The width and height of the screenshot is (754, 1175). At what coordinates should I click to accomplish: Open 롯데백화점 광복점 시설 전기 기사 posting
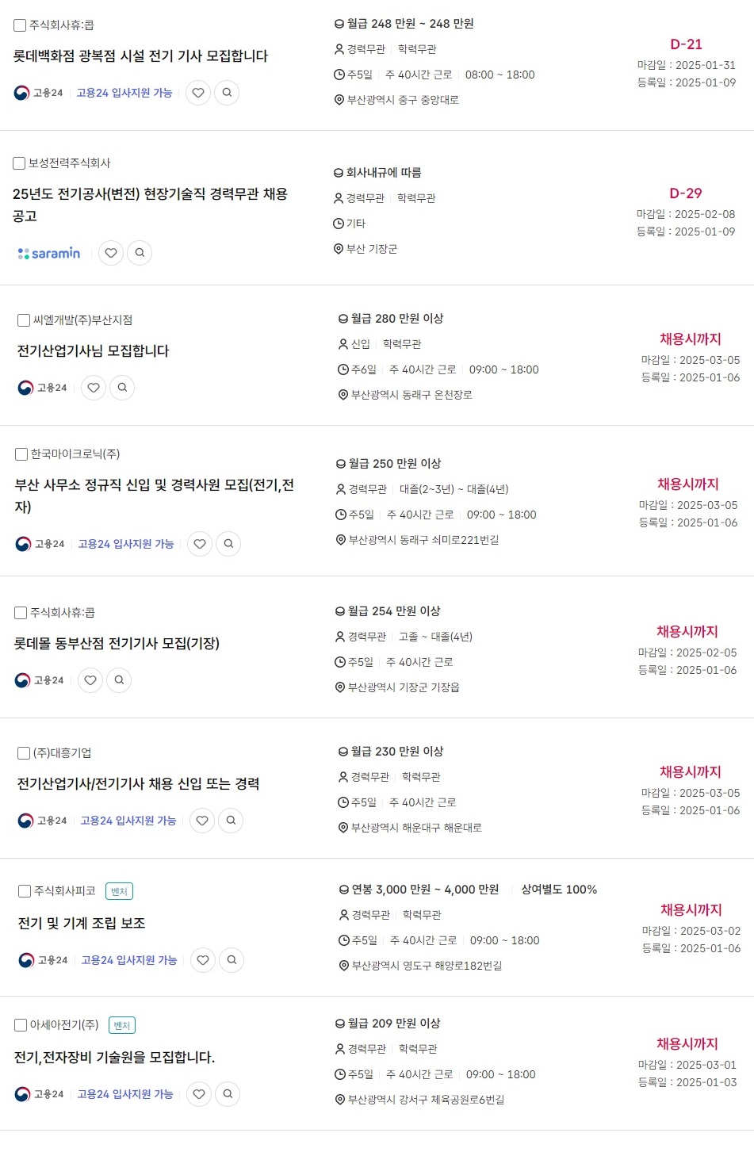click(140, 56)
